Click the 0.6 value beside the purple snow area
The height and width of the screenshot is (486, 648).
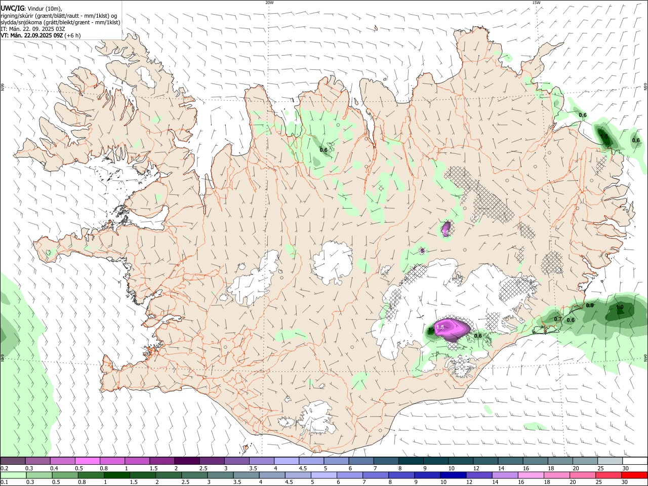pos(478,336)
